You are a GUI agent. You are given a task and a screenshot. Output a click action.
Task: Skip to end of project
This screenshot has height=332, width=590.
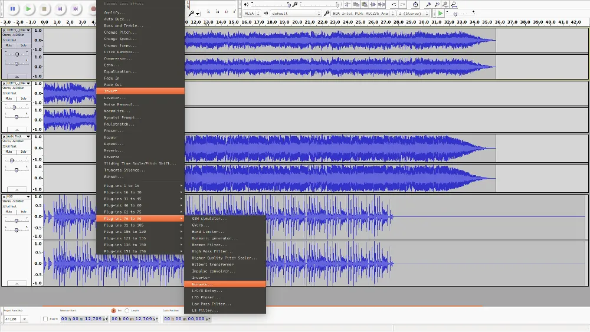coord(76,9)
